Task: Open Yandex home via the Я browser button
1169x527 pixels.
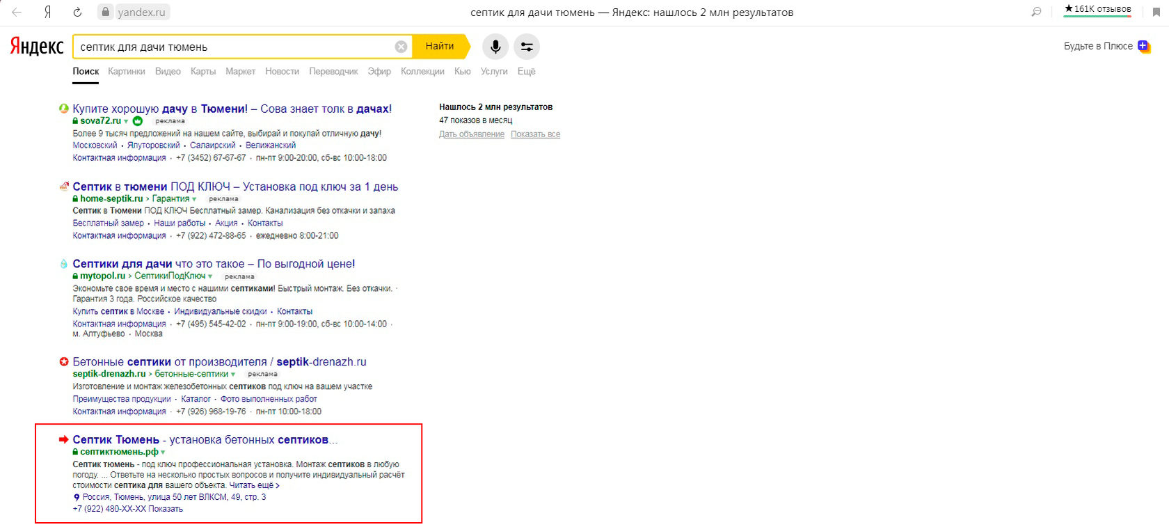Action: (x=47, y=12)
